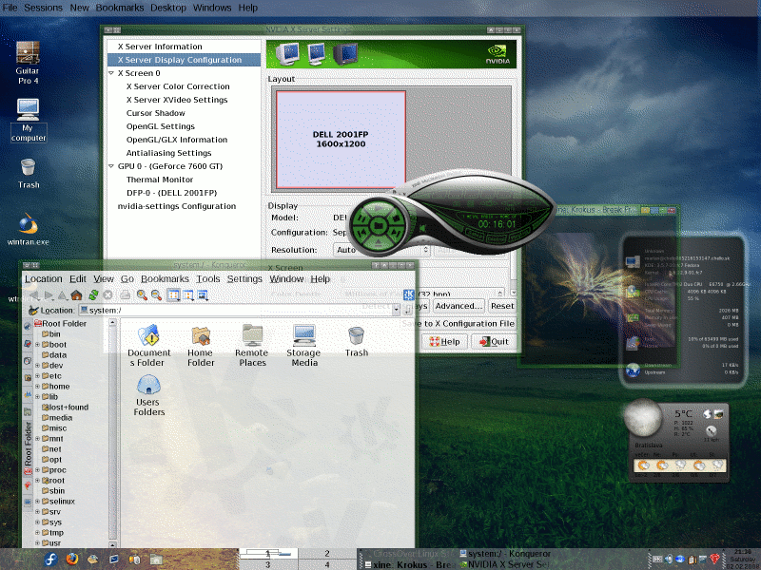Switch to virtual desktop 2 in pager
This screenshot has height=570, width=761.
[x=327, y=553]
